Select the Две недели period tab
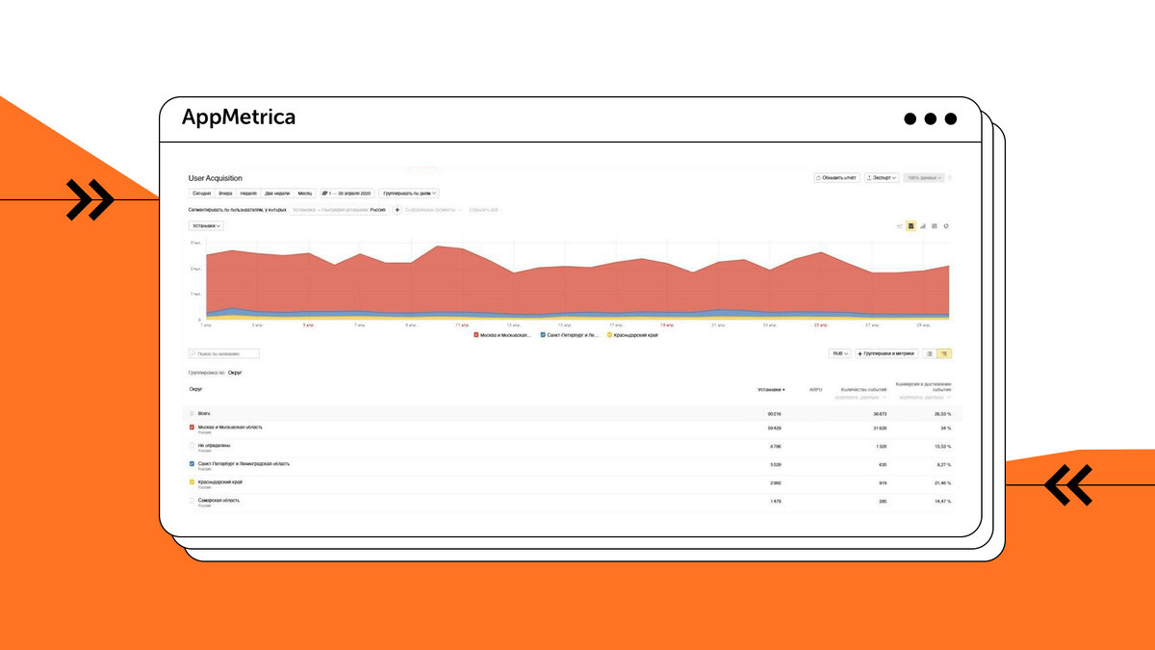The width and height of the screenshot is (1155, 650). (277, 194)
